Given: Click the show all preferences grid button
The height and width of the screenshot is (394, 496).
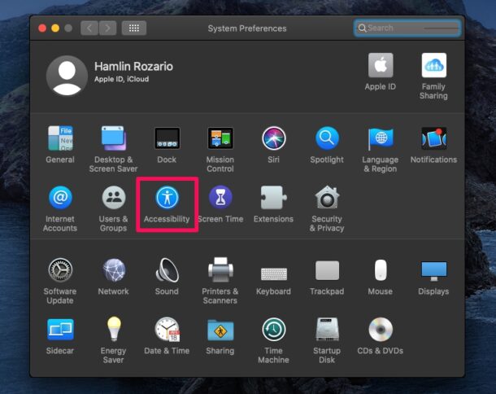Looking at the screenshot, I should pos(134,28).
